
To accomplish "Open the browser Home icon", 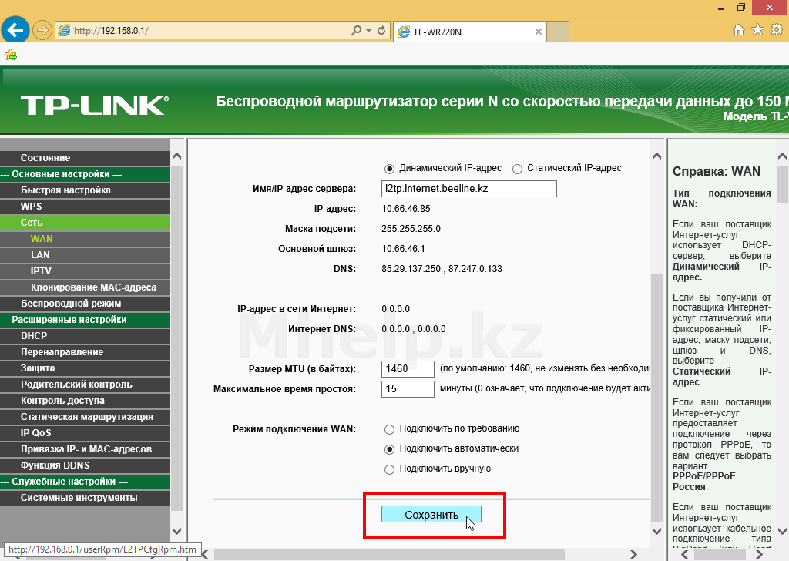I will point(739,30).
